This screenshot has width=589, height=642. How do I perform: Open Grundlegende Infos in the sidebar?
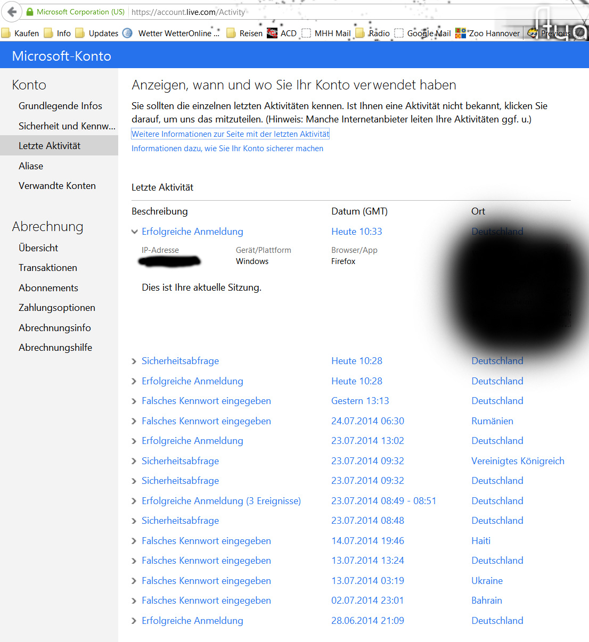[60, 106]
